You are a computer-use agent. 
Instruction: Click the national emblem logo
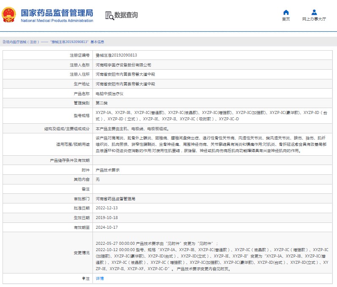[x=9, y=15]
